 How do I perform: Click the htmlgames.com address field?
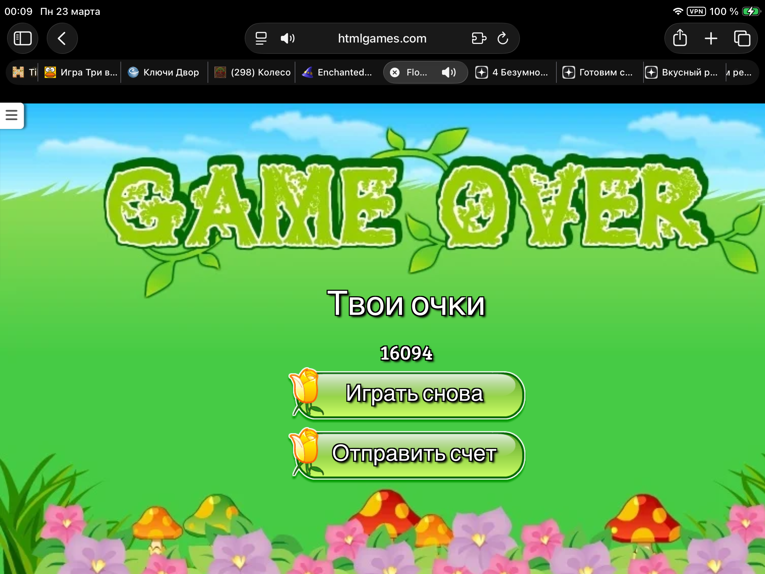pyautogui.click(x=382, y=38)
